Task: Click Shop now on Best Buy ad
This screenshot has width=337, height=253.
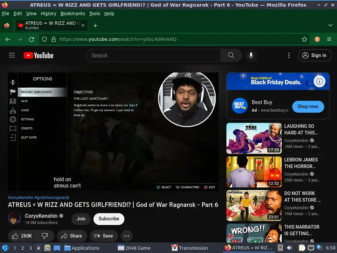Action: point(308,106)
